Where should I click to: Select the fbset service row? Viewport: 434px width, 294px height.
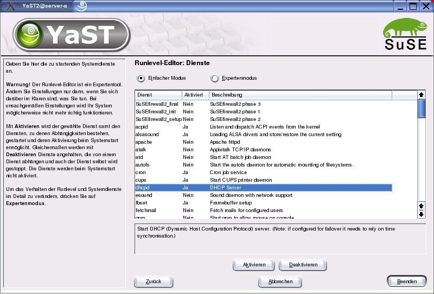(263, 203)
